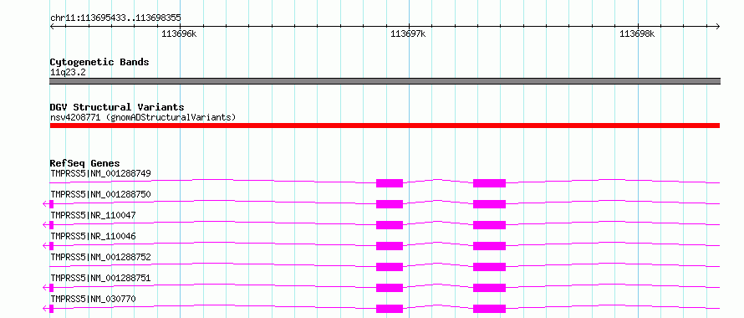
Task: Click the TMPRSS5|NM_001288749 transcript label
Action: (x=100, y=174)
